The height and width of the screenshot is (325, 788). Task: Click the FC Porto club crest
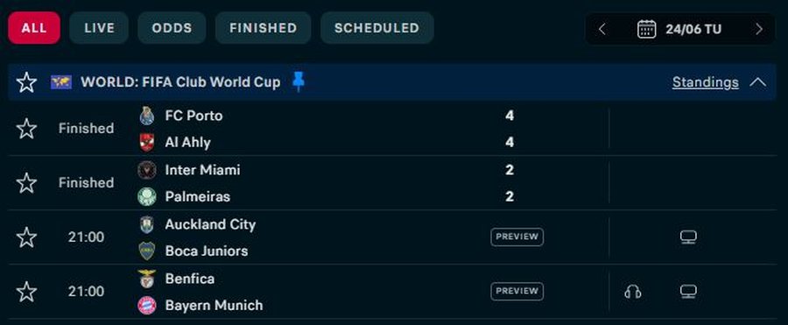tap(147, 116)
